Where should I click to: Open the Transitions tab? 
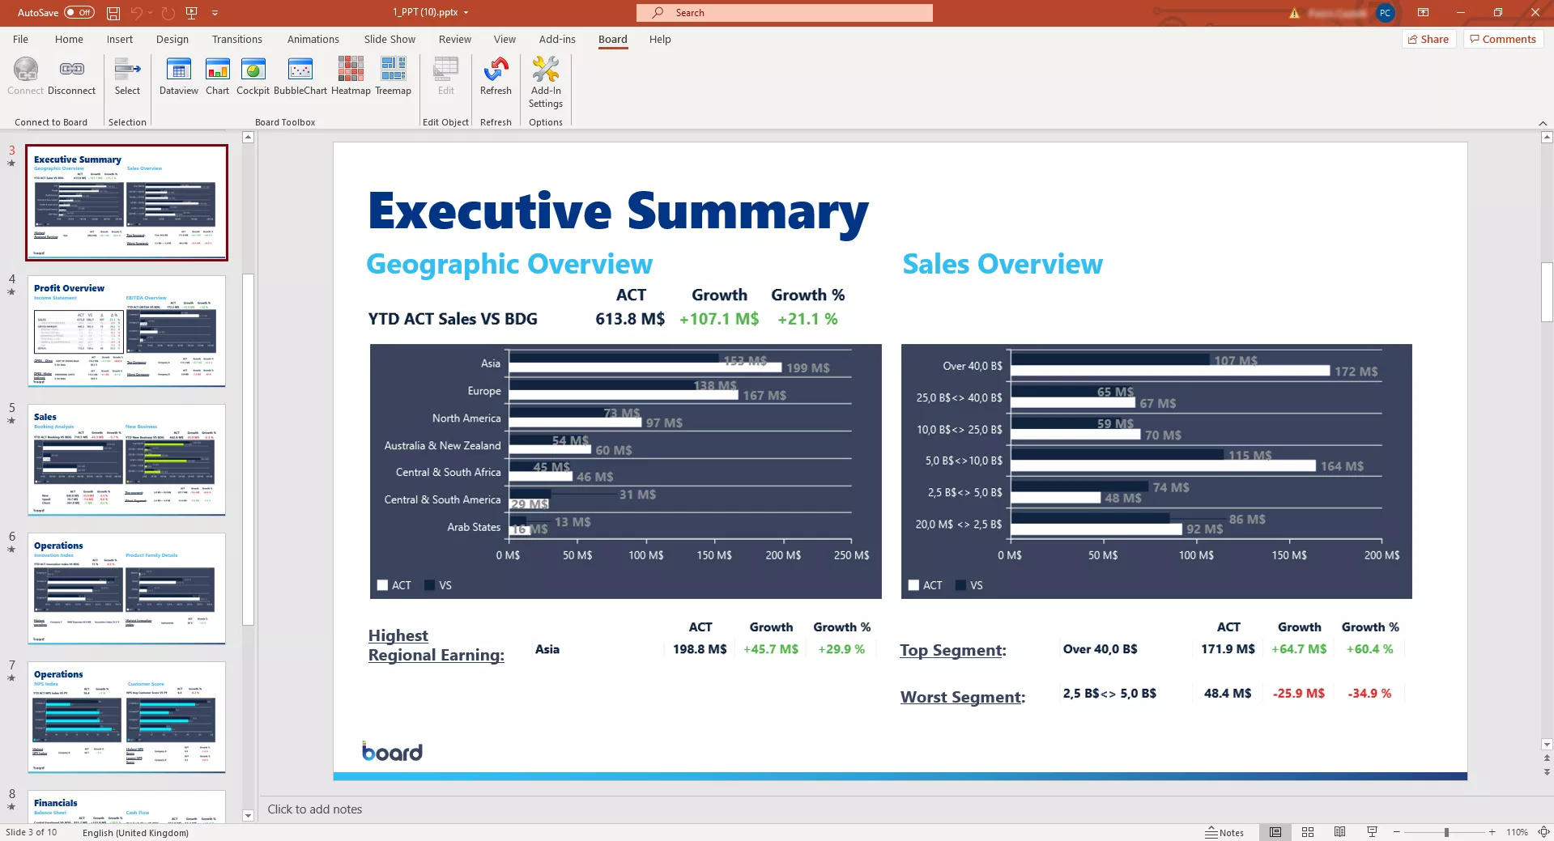click(236, 39)
